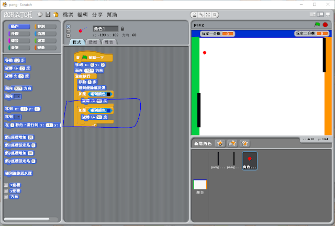Click the palette 將y座標設定為 0 block
Screen dimensions: 335x226
point(20,161)
